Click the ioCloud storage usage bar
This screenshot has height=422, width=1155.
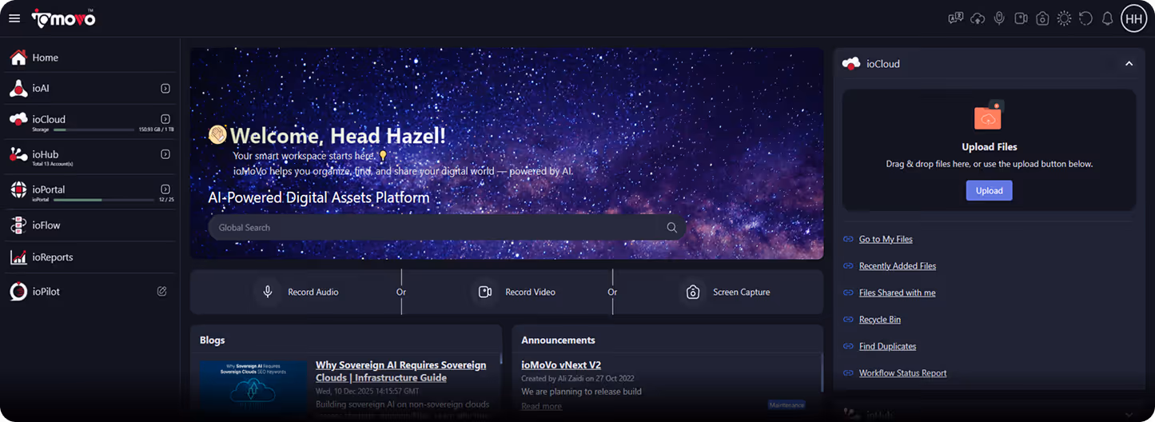(94, 129)
